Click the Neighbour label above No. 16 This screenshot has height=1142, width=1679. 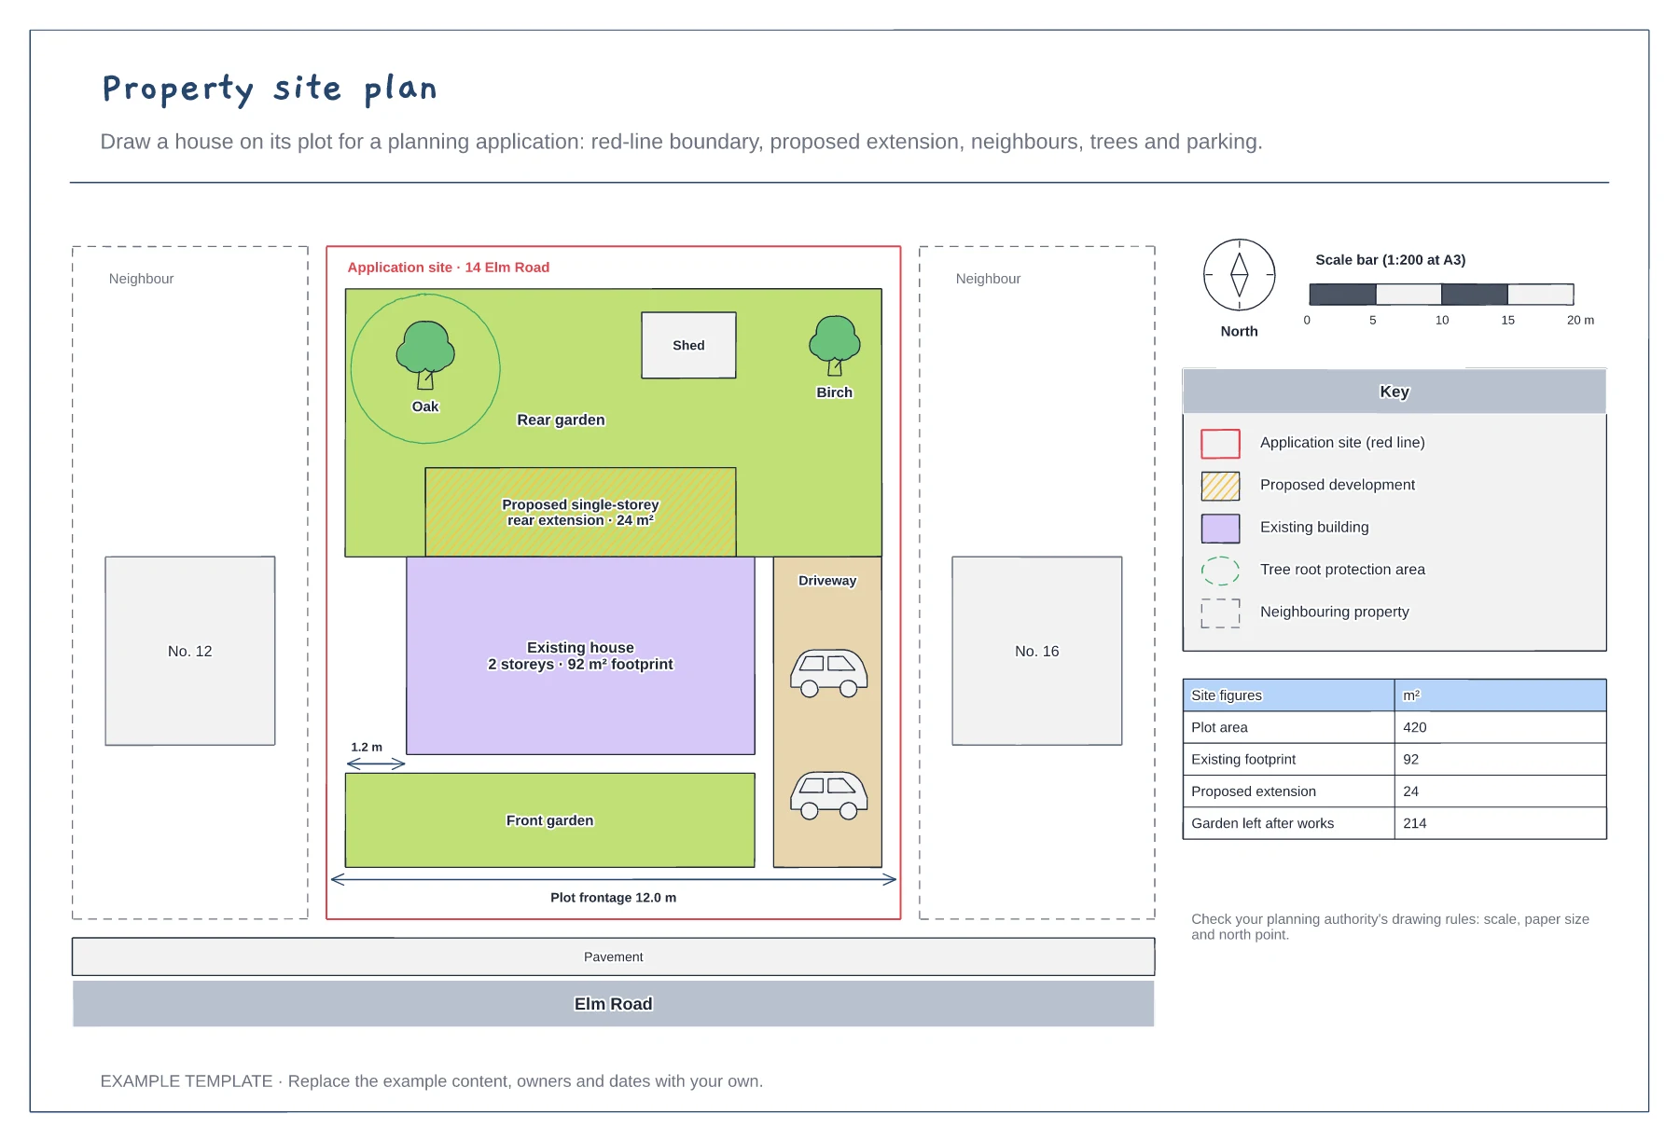click(988, 279)
